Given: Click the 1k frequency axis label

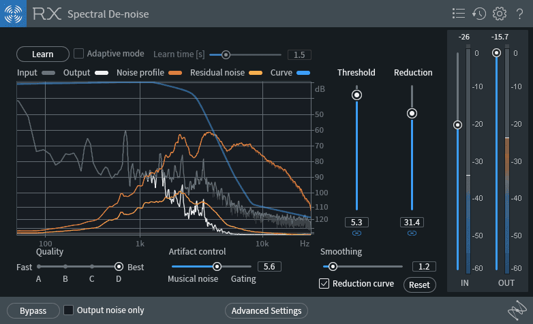Looking at the screenshot, I should click(140, 244).
